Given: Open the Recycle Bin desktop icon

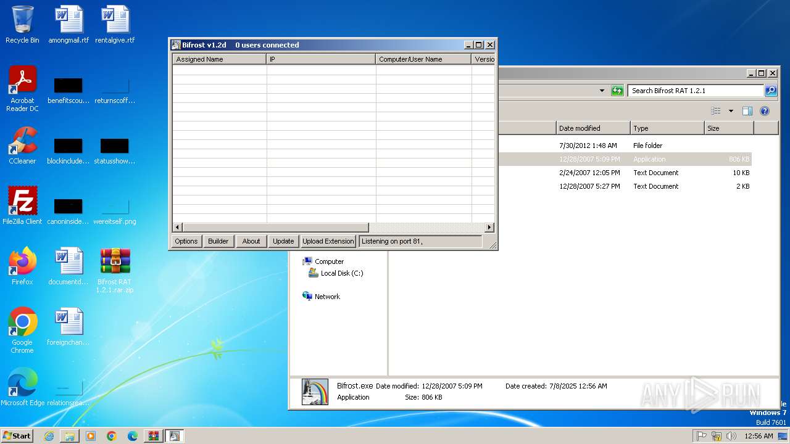Looking at the screenshot, I should tap(22, 25).
